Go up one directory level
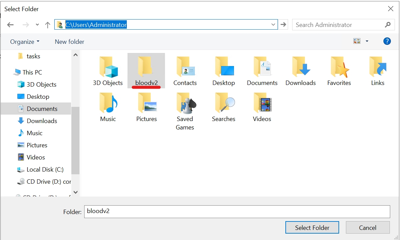Screen dimensions: 400x240 [x=48, y=25]
